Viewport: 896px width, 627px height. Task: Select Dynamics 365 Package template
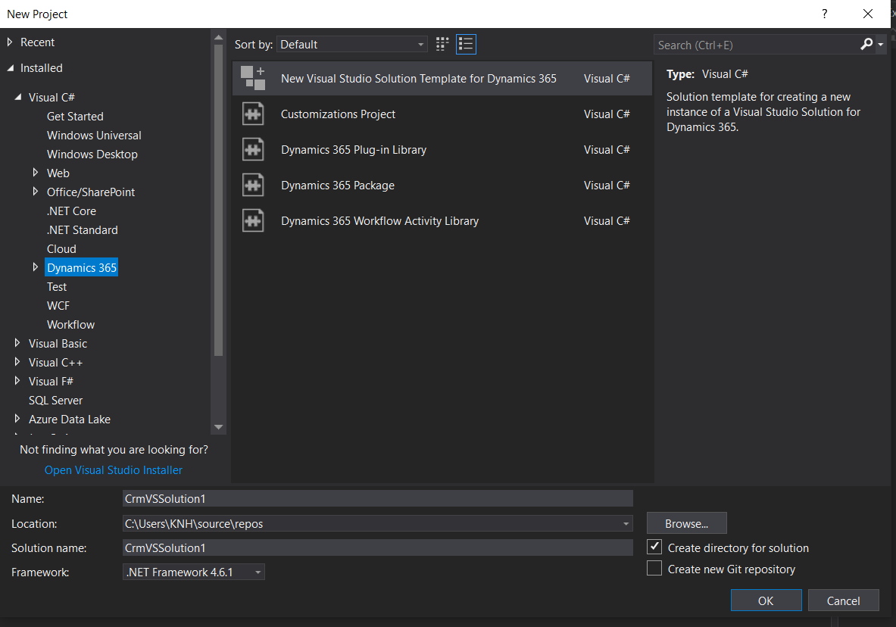[442, 186]
